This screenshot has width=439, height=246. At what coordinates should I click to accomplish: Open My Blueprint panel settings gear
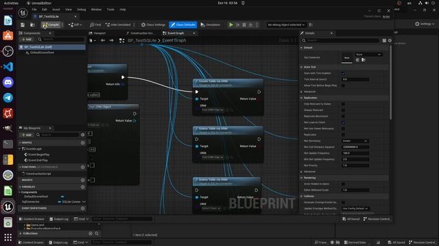(x=82, y=135)
